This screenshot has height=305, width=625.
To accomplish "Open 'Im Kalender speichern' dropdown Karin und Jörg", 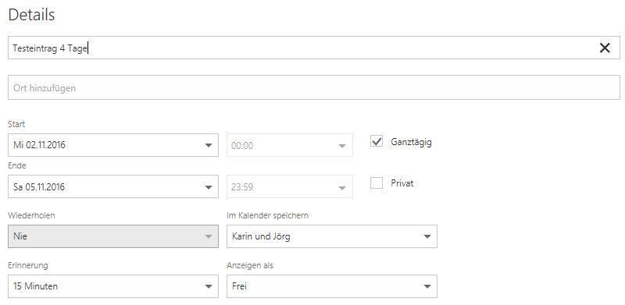I will pos(332,236).
